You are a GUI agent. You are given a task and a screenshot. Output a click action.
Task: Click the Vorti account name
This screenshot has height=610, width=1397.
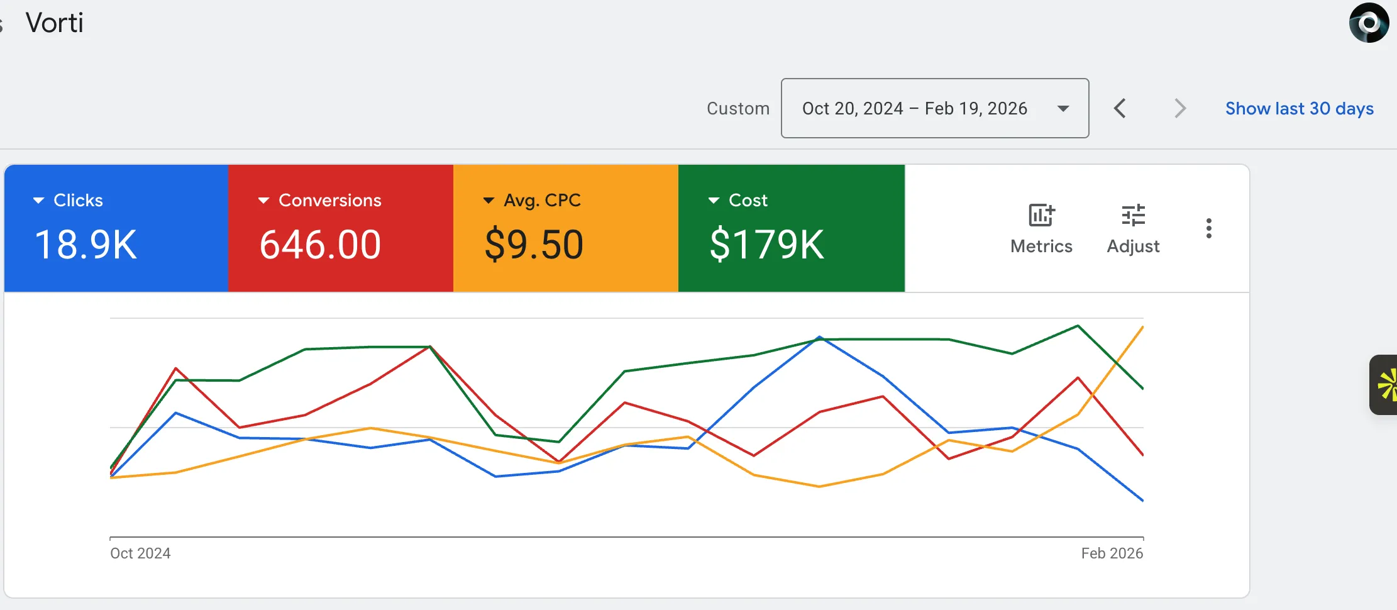pos(55,23)
